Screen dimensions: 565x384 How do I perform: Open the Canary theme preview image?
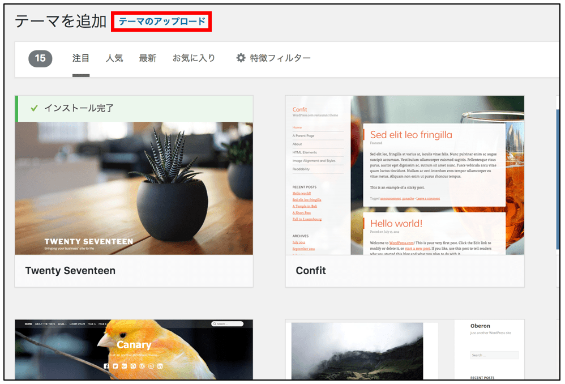coord(134,349)
